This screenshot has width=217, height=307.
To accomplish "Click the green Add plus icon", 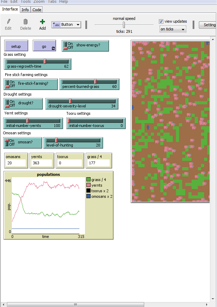I will 42,22.
